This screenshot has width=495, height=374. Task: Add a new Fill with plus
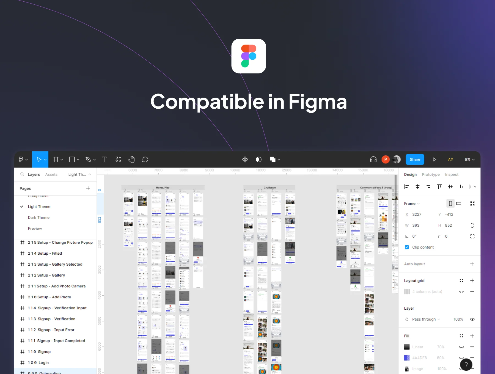click(472, 336)
